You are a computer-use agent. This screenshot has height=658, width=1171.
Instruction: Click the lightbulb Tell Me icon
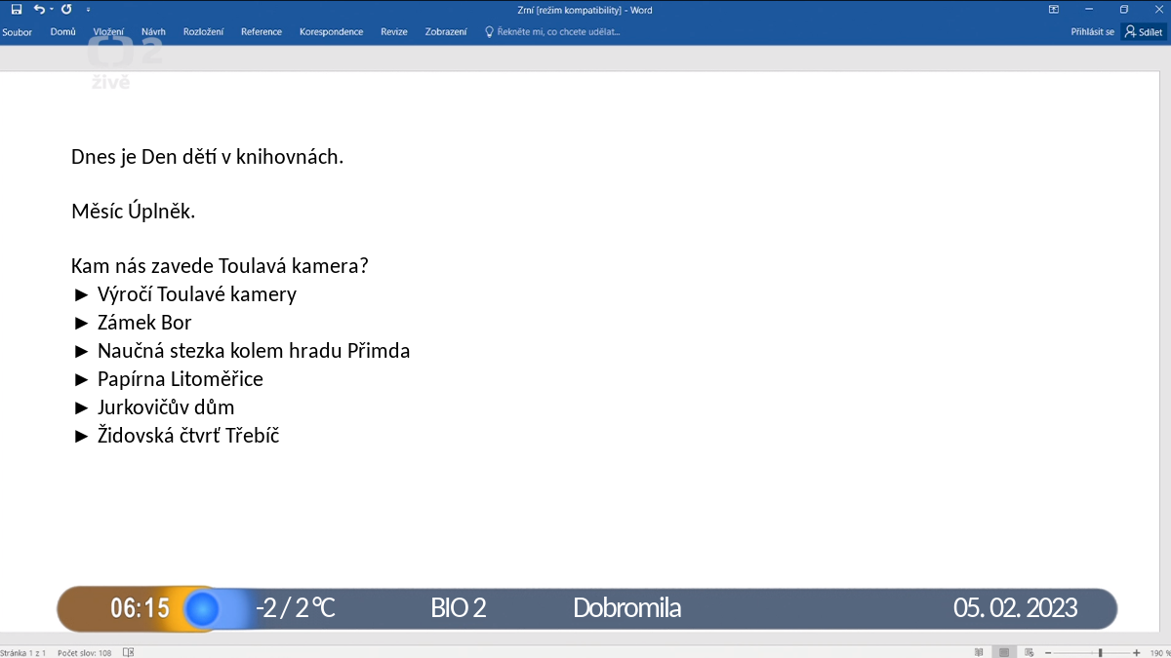[490, 32]
